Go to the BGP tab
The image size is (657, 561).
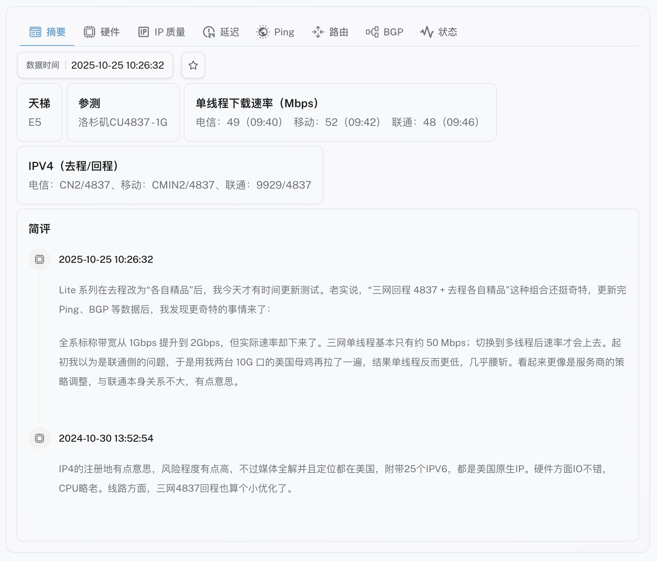click(385, 32)
